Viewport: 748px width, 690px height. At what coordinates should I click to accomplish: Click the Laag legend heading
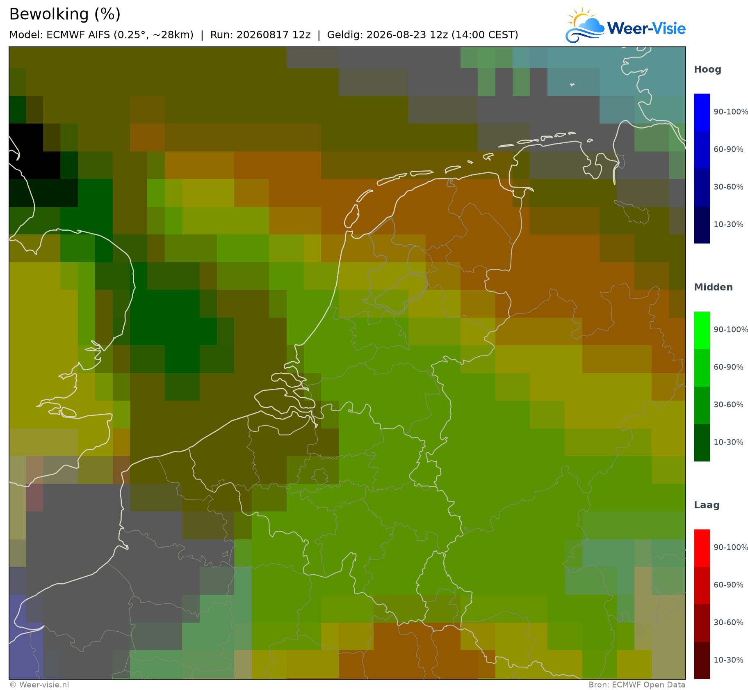pyautogui.click(x=706, y=505)
